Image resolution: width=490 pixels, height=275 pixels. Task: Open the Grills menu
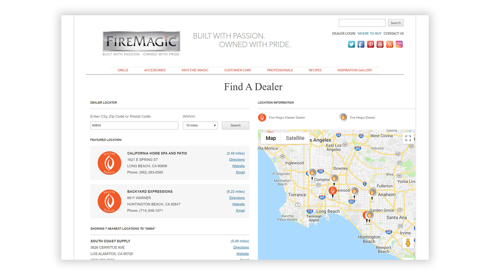click(123, 70)
